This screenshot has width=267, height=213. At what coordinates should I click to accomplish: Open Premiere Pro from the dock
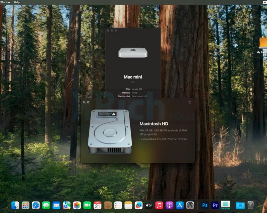(215, 205)
